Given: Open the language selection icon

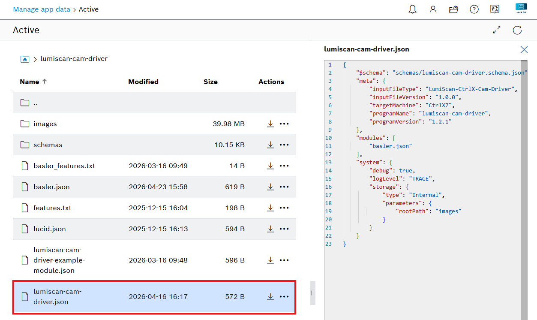Looking at the screenshot, I should point(495,9).
